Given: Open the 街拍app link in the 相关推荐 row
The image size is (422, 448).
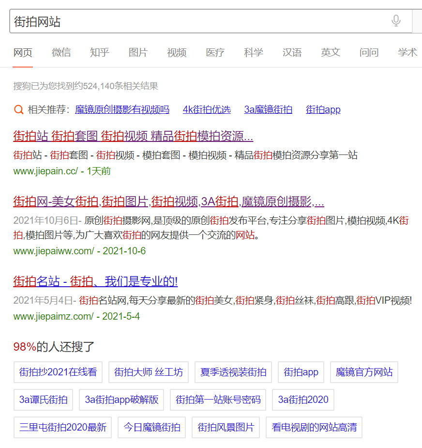Looking at the screenshot, I should [x=323, y=110].
